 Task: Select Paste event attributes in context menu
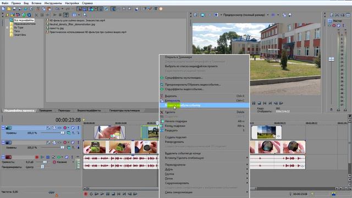click(204, 105)
